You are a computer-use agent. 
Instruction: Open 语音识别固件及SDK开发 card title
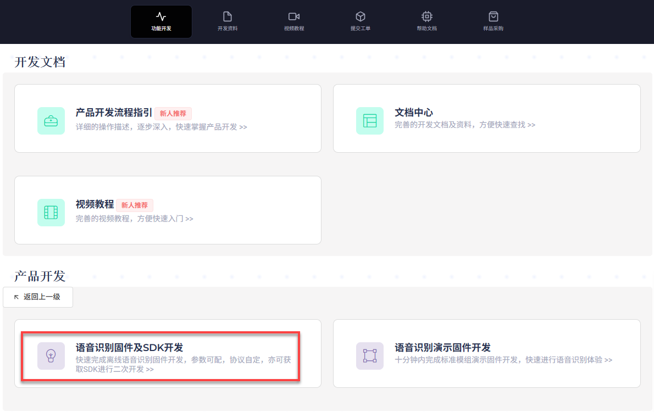click(x=129, y=348)
